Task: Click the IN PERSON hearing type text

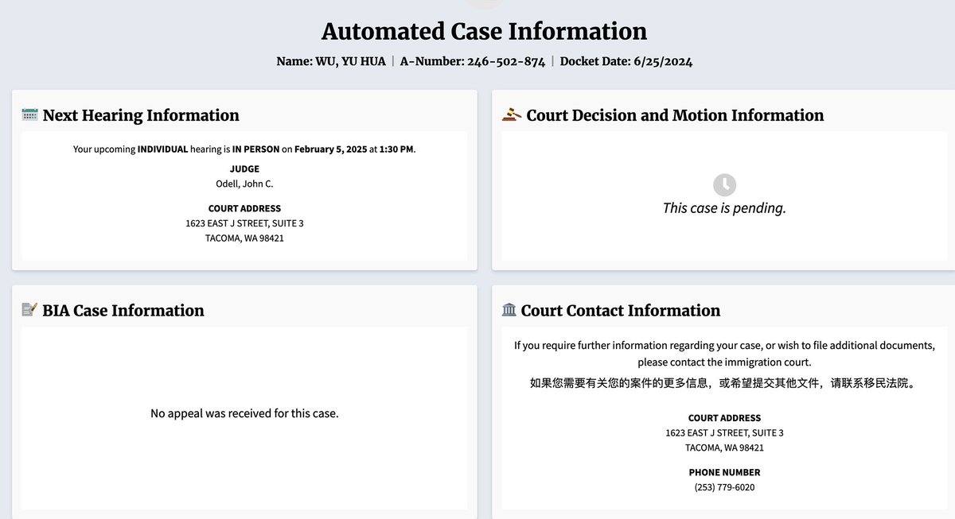Action: [256, 149]
